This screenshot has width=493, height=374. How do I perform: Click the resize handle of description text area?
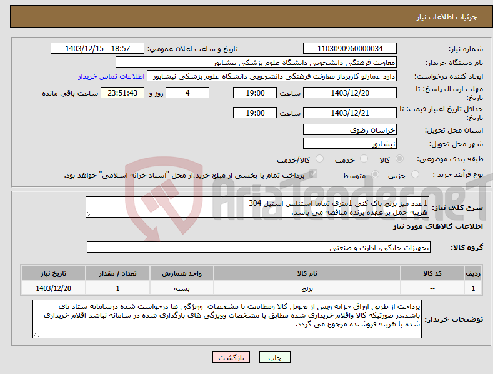[x=89, y=215]
